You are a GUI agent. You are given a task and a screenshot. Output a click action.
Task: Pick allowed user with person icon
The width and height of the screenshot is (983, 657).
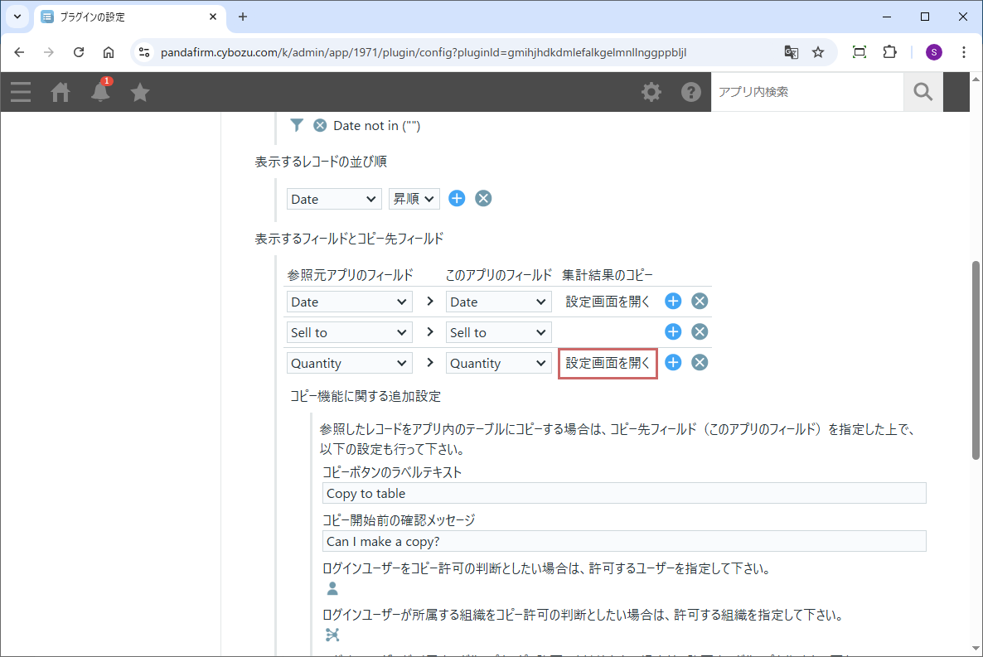coord(332,589)
